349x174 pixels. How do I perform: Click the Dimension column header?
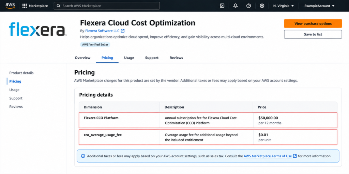[x=93, y=107]
